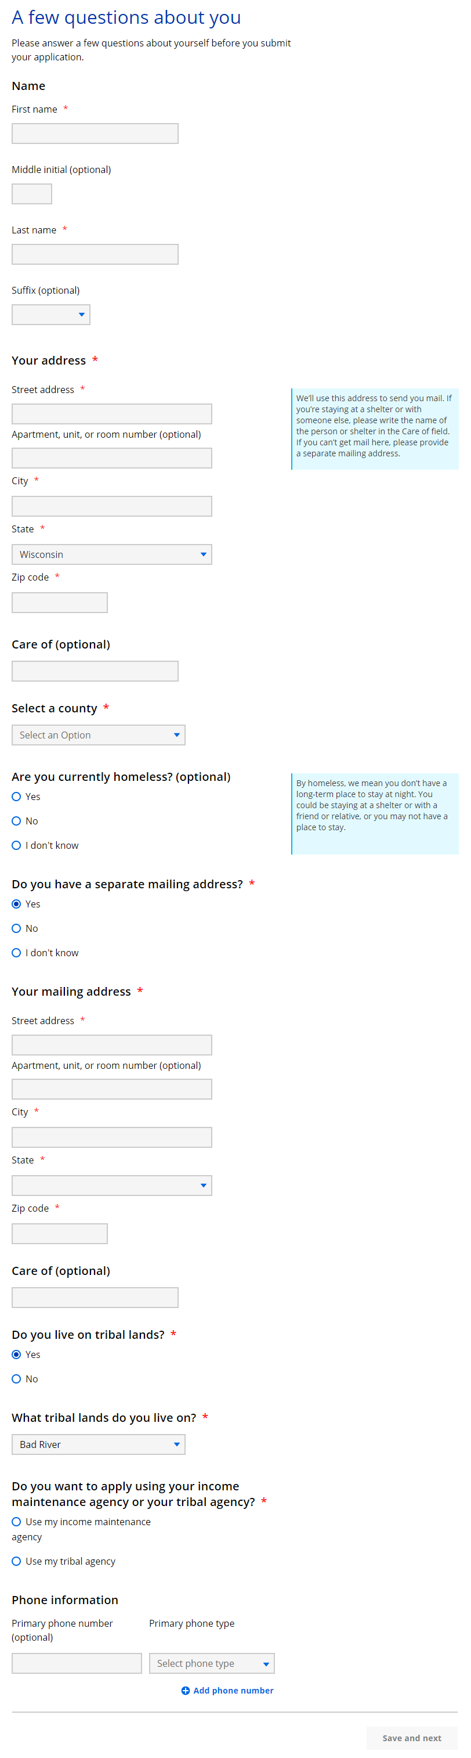Image resolution: width=471 pixels, height=1758 pixels.
Task: Select No for living on tribal lands
Action: point(16,1378)
